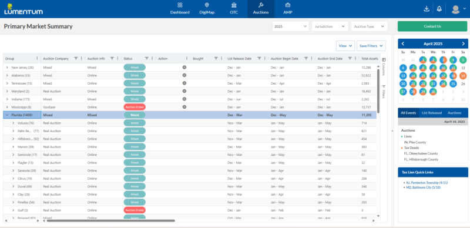Collapse the Florida (1400) group
The width and height of the screenshot is (470, 228).
click(x=7, y=115)
